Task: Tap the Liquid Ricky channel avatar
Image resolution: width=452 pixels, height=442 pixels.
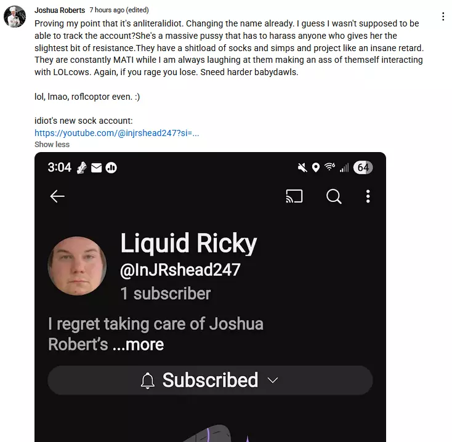Action: (77, 266)
